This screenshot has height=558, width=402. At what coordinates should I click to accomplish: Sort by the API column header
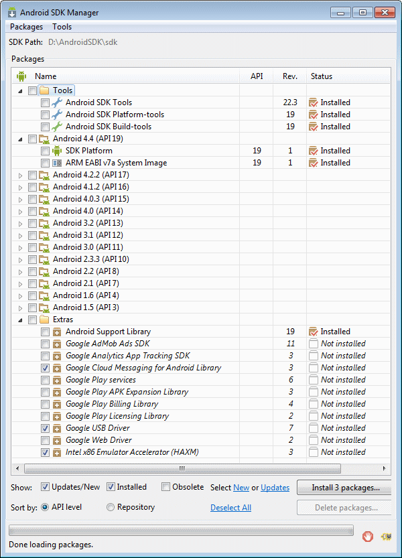pos(257,76)
